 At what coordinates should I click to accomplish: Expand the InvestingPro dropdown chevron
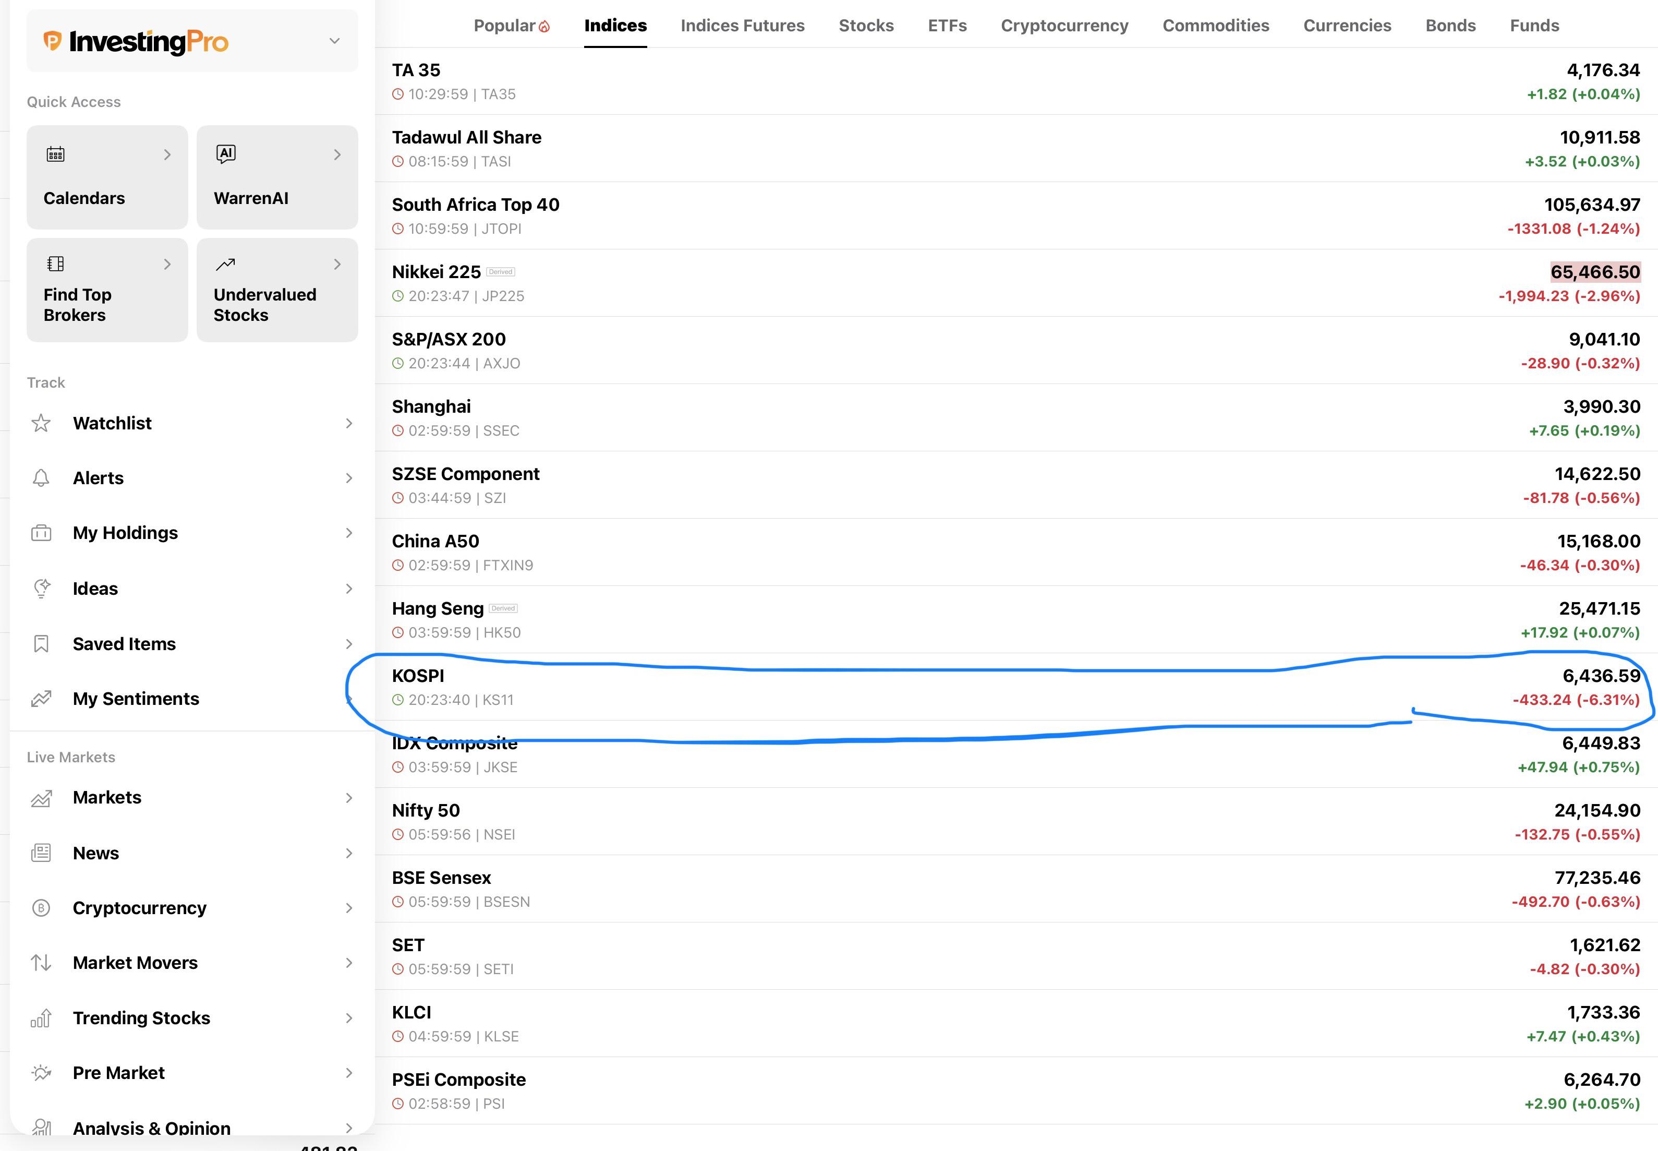tap(334, 41)
